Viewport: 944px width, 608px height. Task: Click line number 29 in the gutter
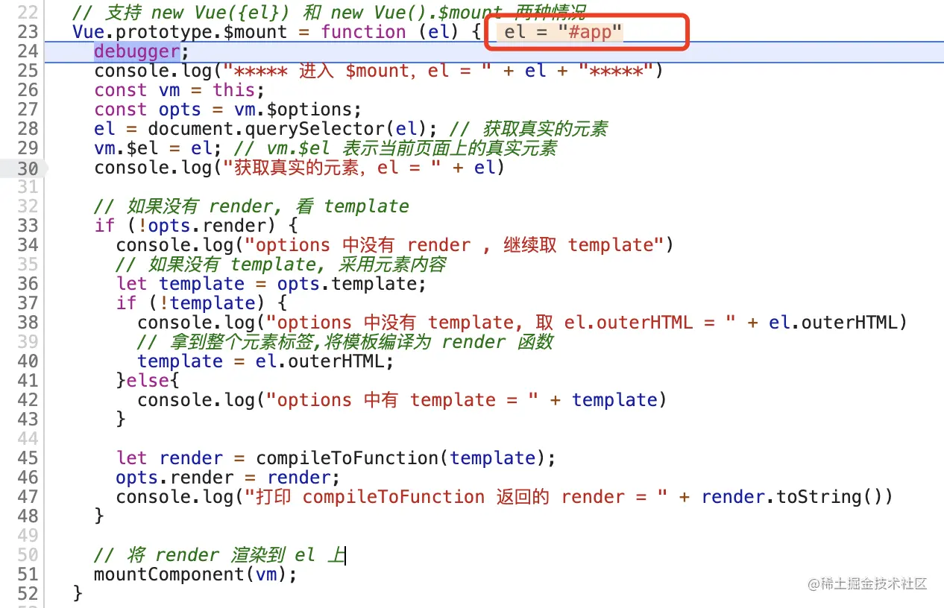(28, 148)
